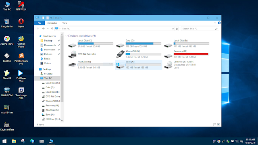Click the taskbar on-screen keyboard icon
The image size is (258, 145).
coord(42,141)
